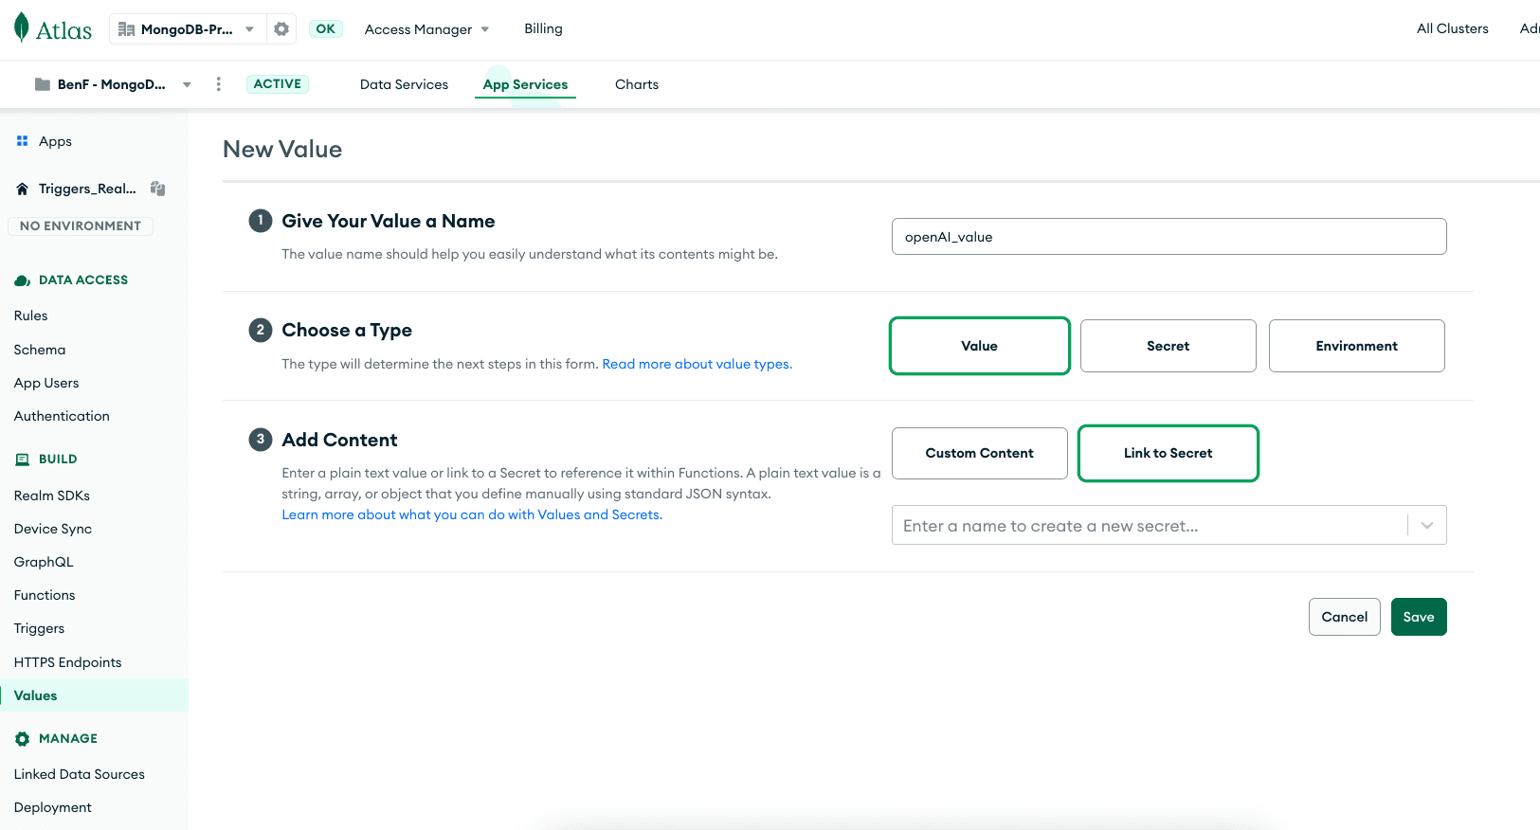Select the Environment type option

[x=1356, y=346]
